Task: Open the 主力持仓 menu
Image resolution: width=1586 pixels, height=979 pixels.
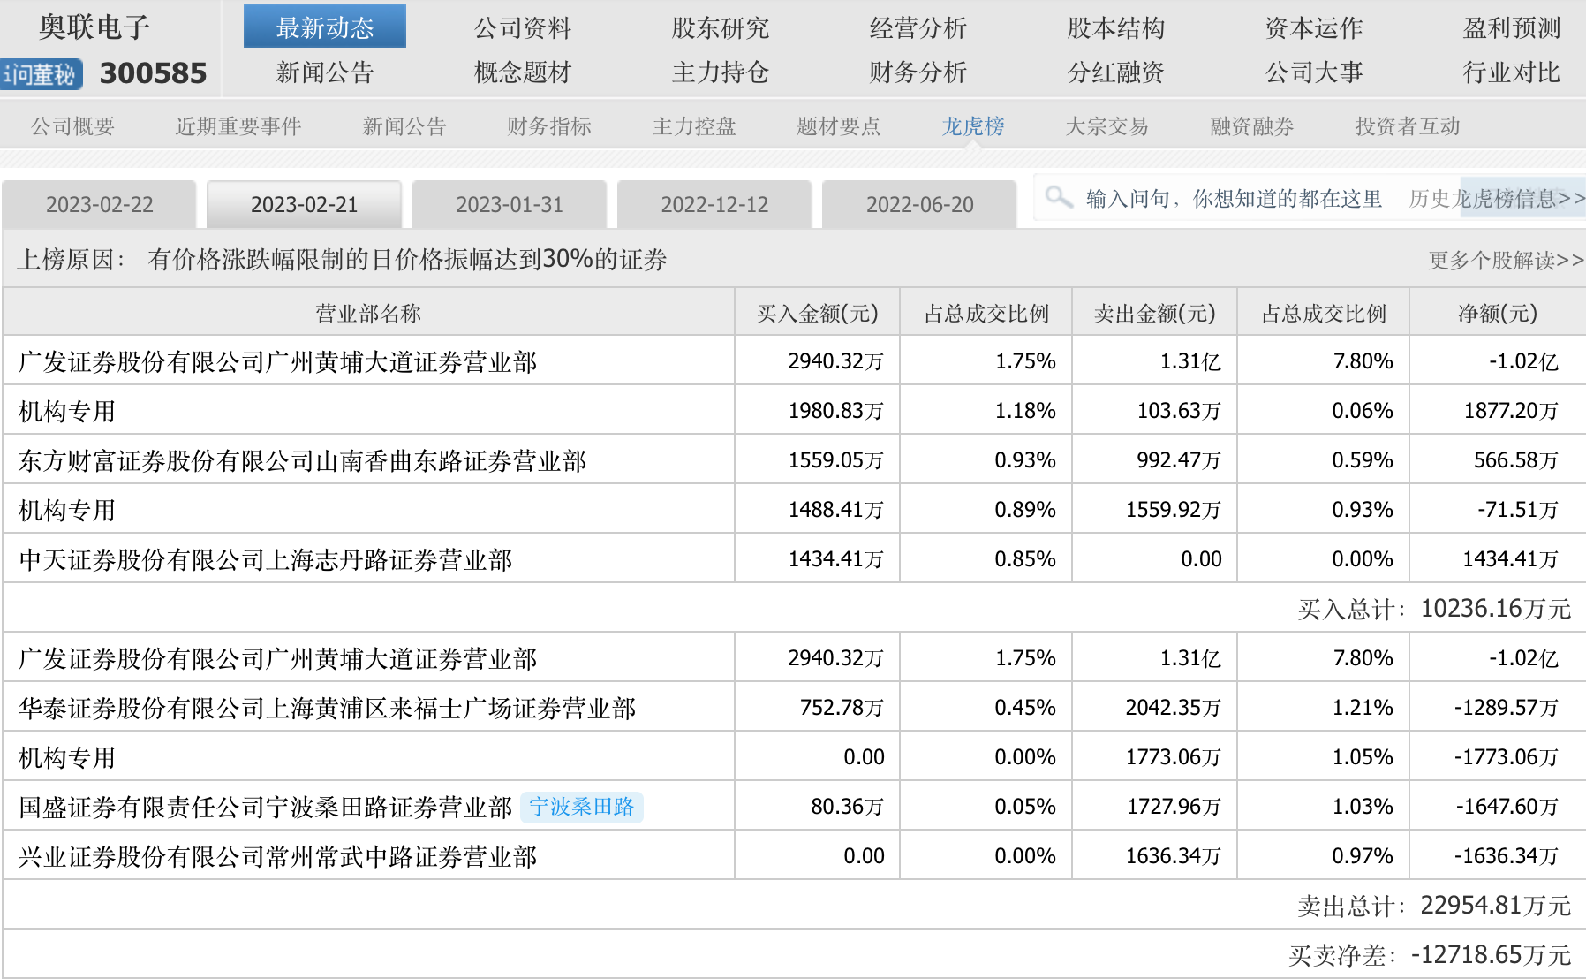Action: point(721,72)
